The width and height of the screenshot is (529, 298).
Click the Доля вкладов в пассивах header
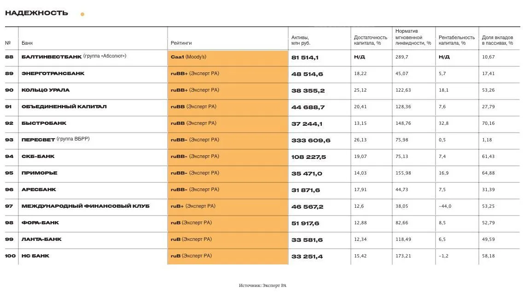(497, 40)
